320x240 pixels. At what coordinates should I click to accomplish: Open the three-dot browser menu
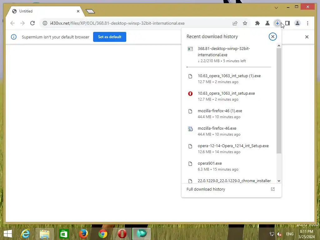307,23
